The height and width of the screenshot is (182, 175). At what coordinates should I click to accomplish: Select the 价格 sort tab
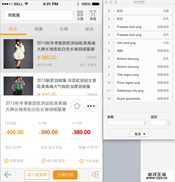click(x=64, y=29)
